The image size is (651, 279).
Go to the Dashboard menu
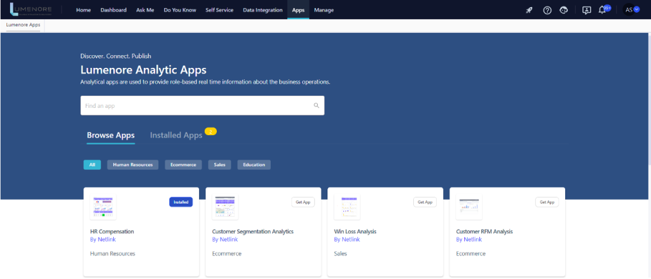pyautogui.click(x=113, y=10)
